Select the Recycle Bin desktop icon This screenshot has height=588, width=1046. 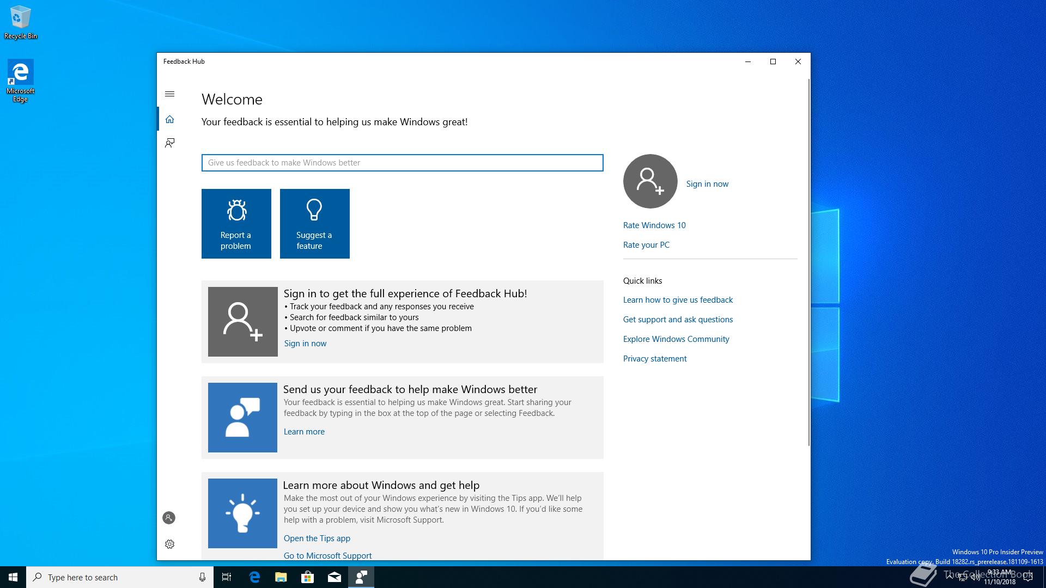point(21,22)
